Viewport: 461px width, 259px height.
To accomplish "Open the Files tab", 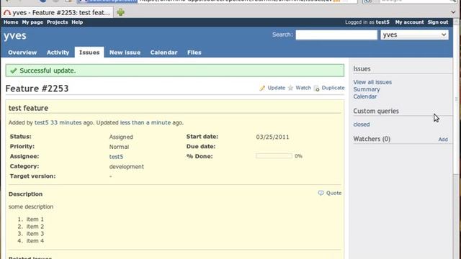I will [194, 53].
